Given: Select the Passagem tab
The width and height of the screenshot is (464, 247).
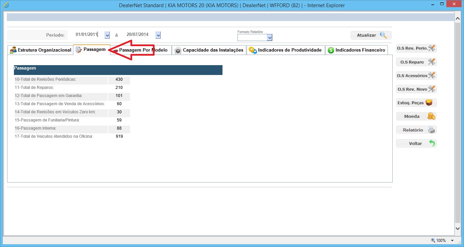Looking at the screenshot, I should click(x=91, y=50).
